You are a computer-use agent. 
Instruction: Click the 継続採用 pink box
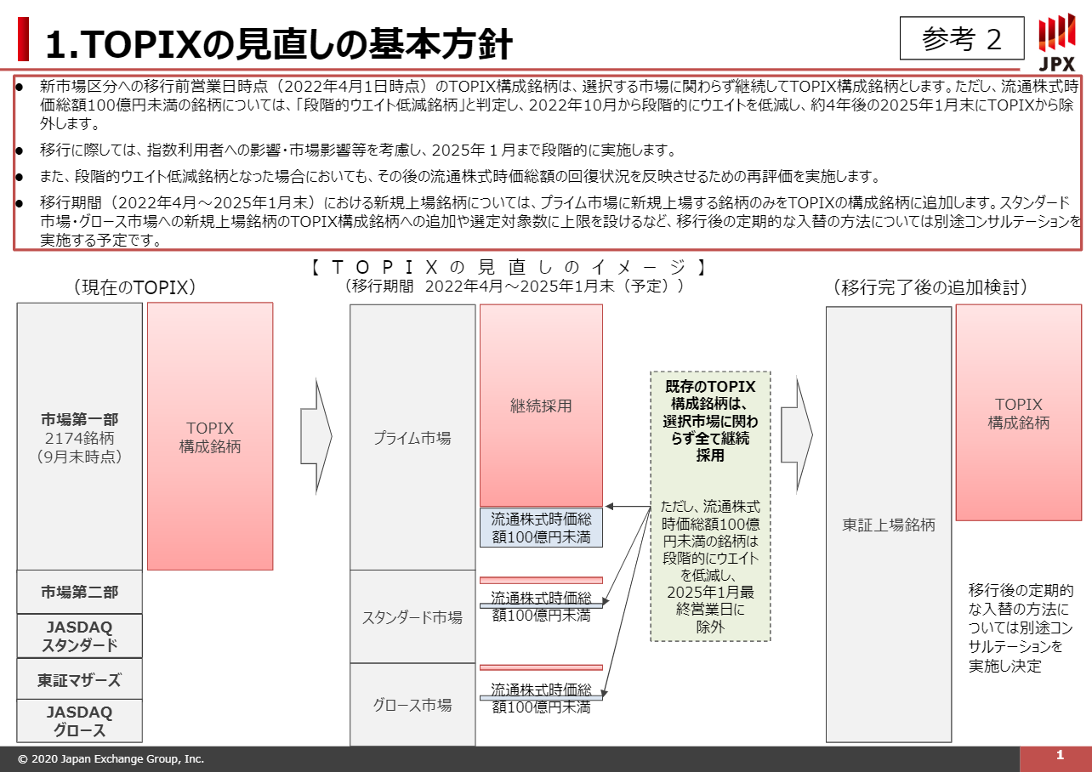(x=541, y=406)
